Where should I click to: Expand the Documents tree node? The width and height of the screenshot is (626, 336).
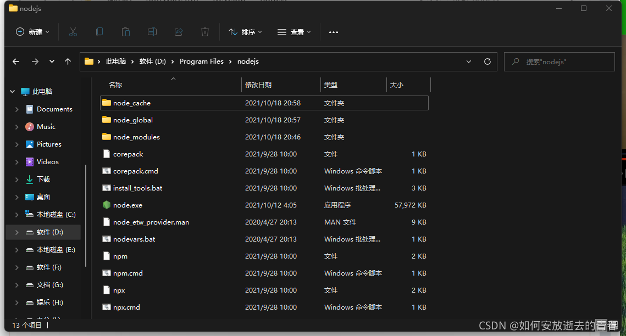tap(17, 109)
